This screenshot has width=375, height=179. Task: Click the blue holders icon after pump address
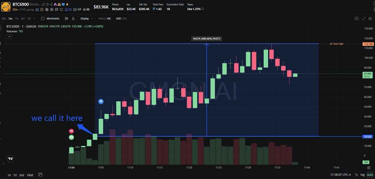(x=37, y=10)
